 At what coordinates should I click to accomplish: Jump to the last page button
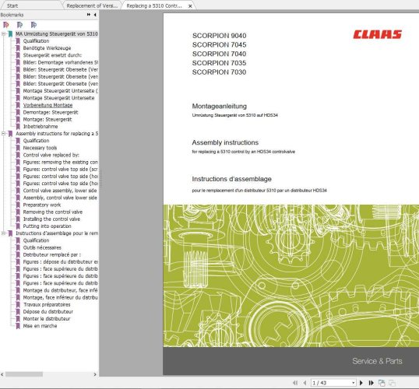[371, 383]
